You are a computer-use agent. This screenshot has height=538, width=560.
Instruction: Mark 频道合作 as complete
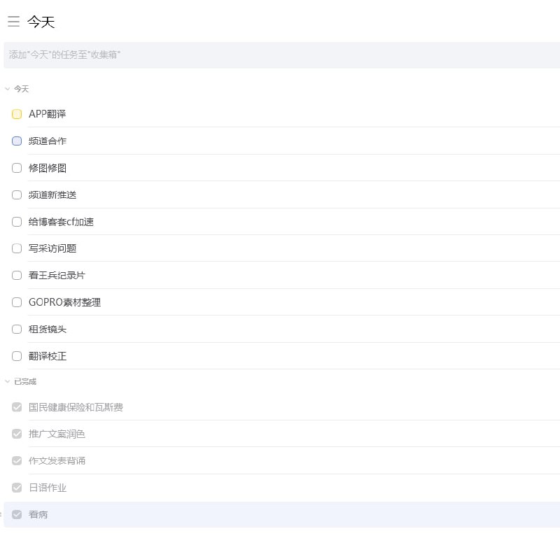pyautogui.click(x=17, y=141)
